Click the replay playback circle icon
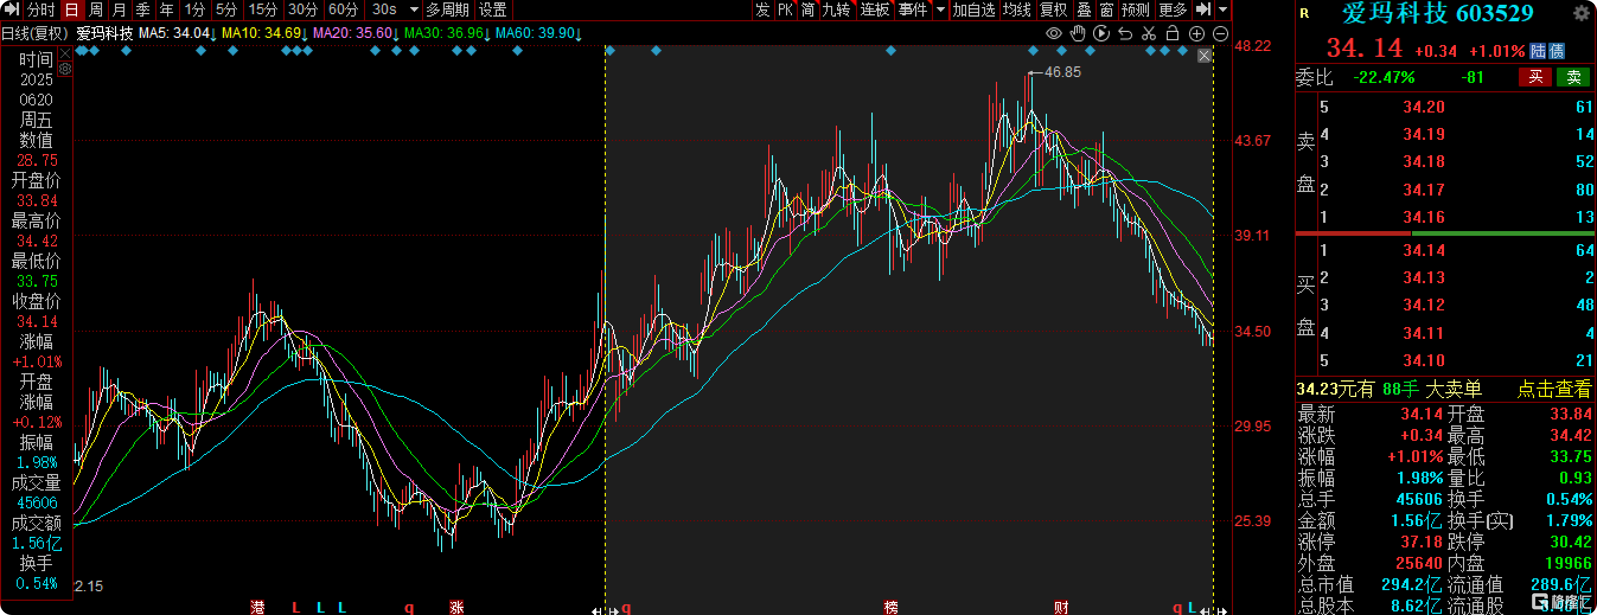 (x=1101, y=33)
